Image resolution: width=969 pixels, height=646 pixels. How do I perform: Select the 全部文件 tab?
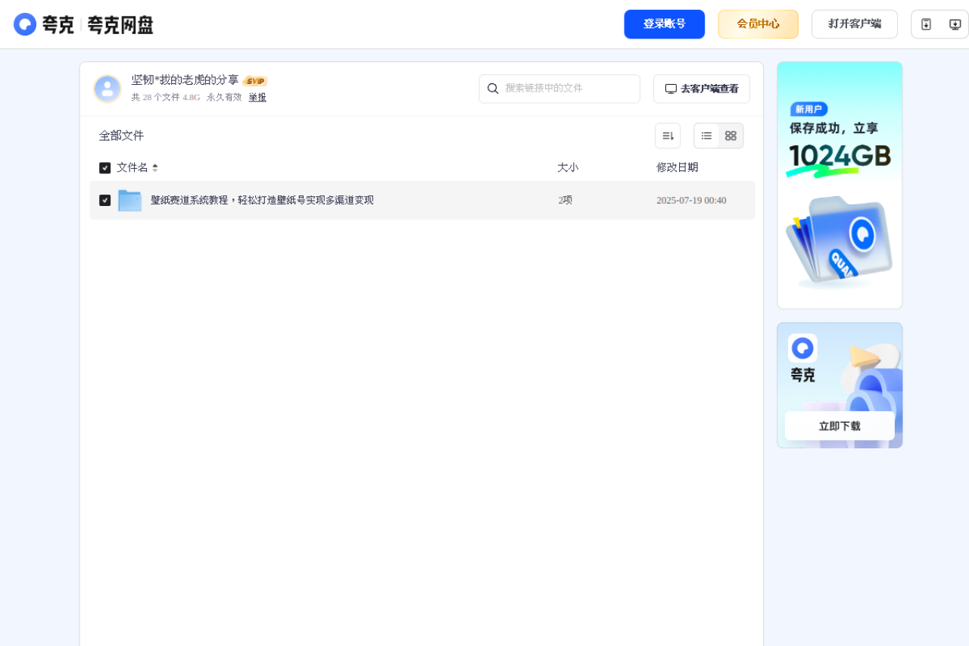pyautogui.click(x=120, y=136)
